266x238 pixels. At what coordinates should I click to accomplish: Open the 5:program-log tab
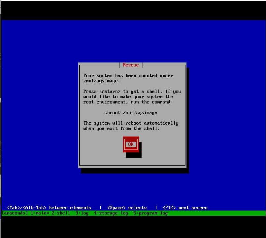tap(150, 213)
